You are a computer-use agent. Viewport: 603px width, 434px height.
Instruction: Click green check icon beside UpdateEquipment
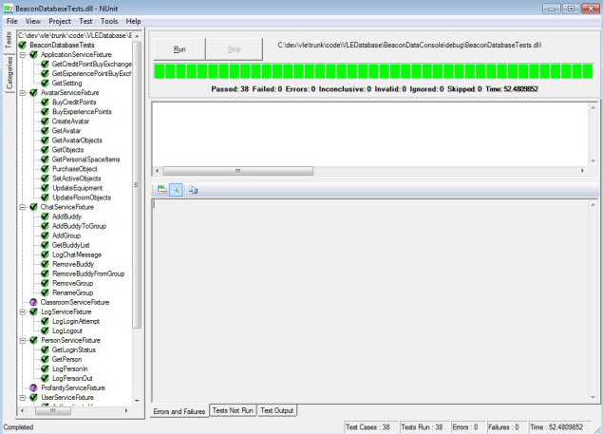(x=45, y=188)
